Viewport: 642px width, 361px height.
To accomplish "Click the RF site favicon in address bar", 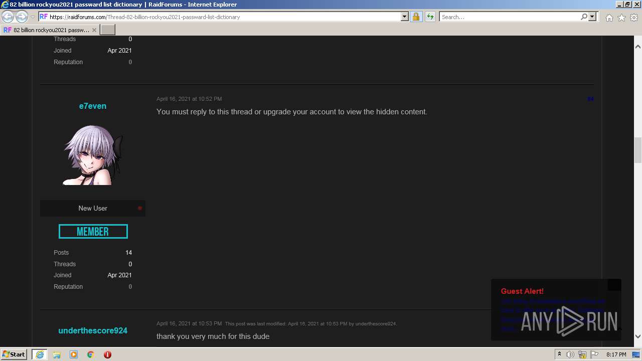I will (44, 17).
